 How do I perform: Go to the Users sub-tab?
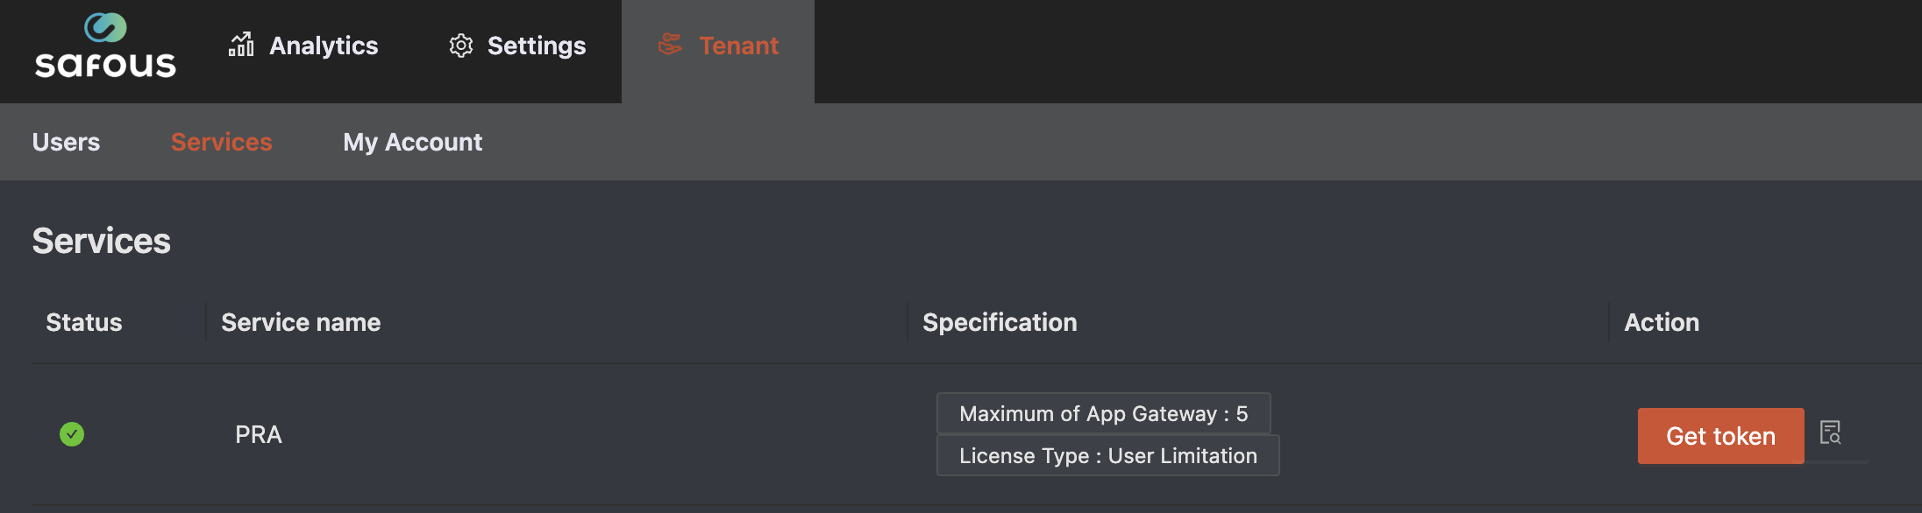(66, 142)
